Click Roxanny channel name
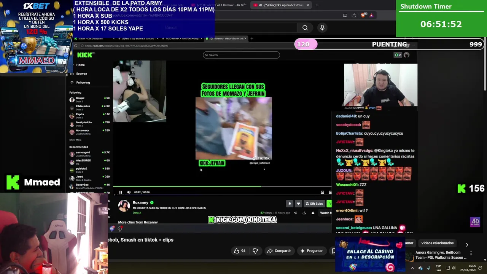 [x=140, y=202]
